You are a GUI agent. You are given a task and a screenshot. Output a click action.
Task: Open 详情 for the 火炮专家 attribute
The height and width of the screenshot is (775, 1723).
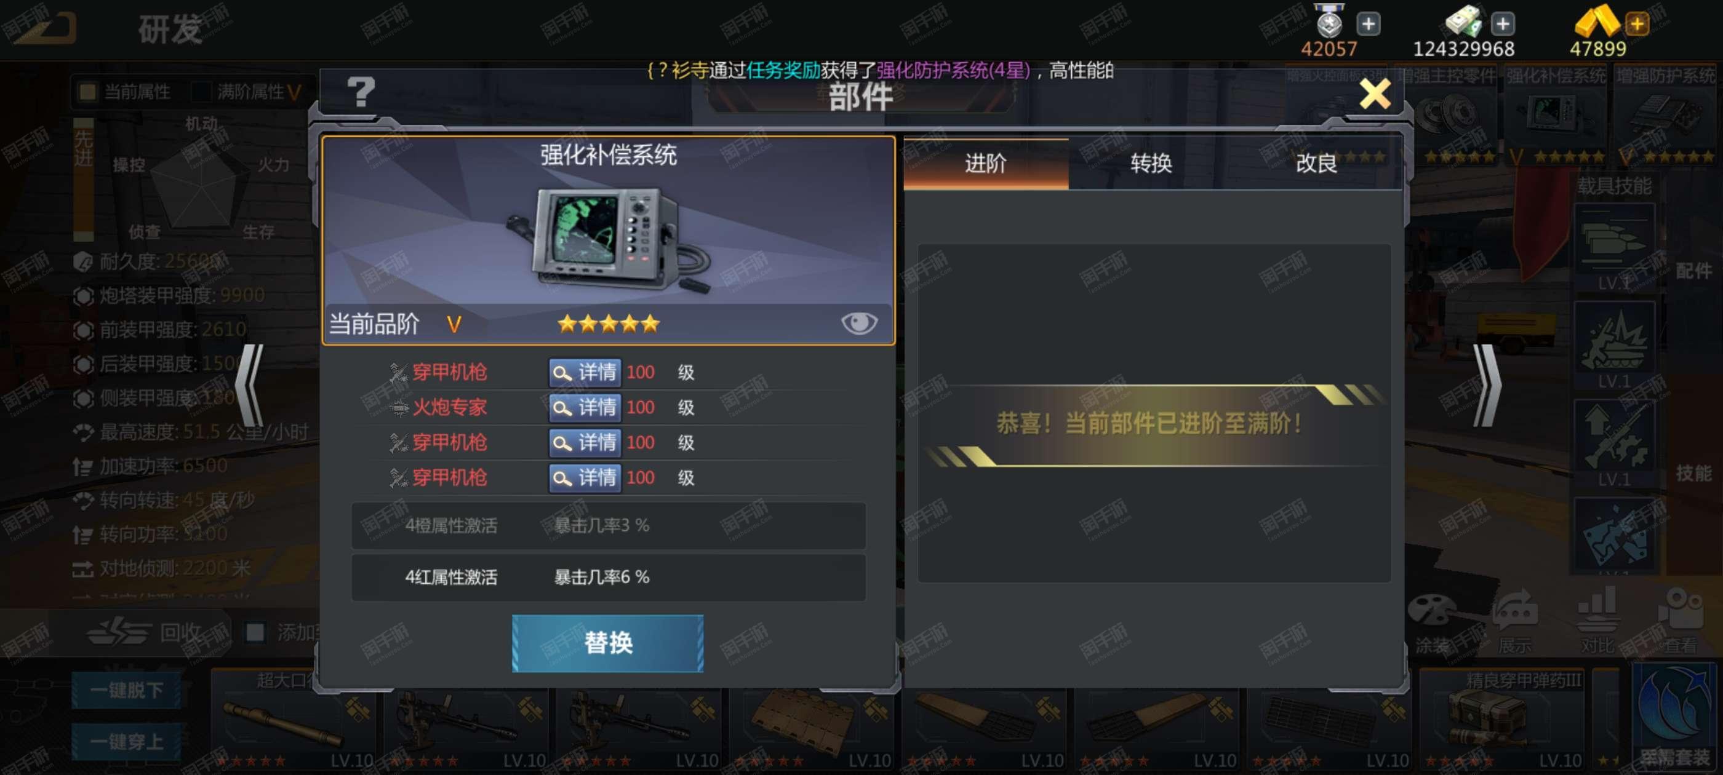585,407
